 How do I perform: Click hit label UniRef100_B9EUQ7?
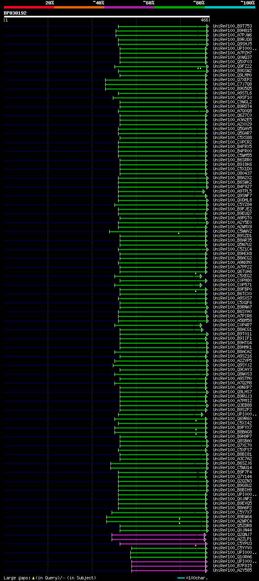232,214
